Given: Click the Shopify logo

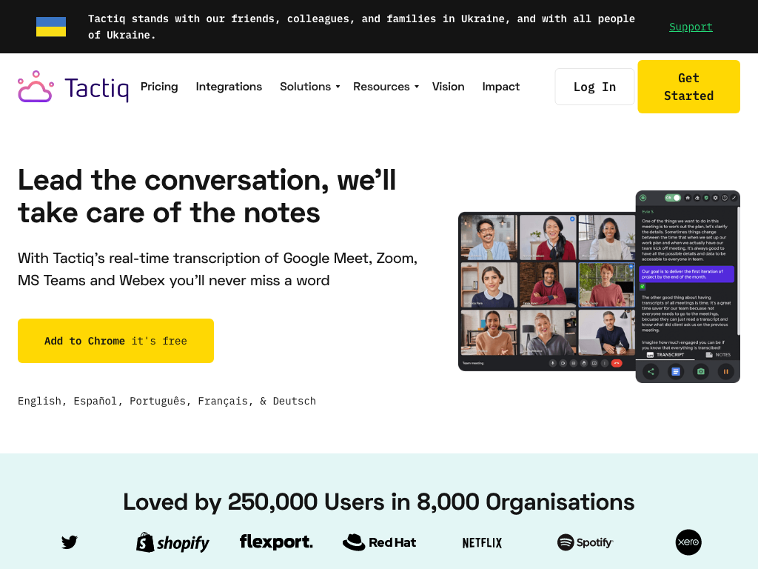Looking at the screenshot, I should 172,542.
